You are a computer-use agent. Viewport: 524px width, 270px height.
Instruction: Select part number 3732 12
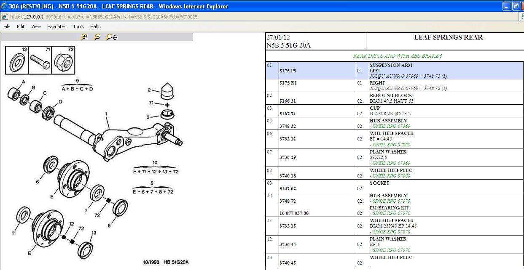pos(288,139)
